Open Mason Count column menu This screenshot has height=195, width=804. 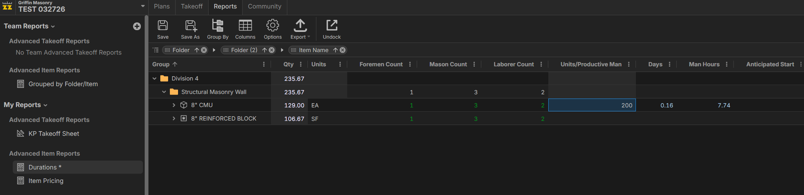point(474,64)
